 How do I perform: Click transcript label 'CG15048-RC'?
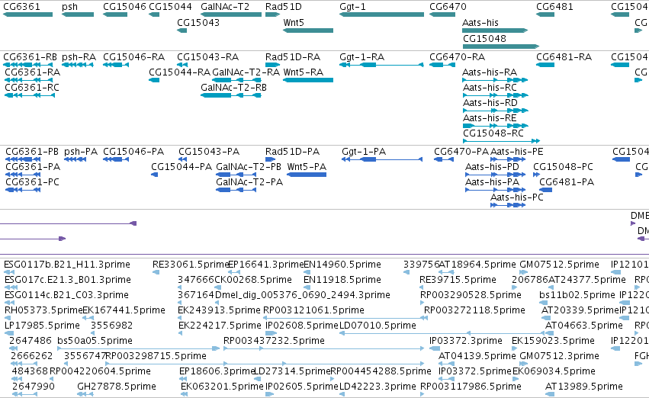(x=493, y=133)
